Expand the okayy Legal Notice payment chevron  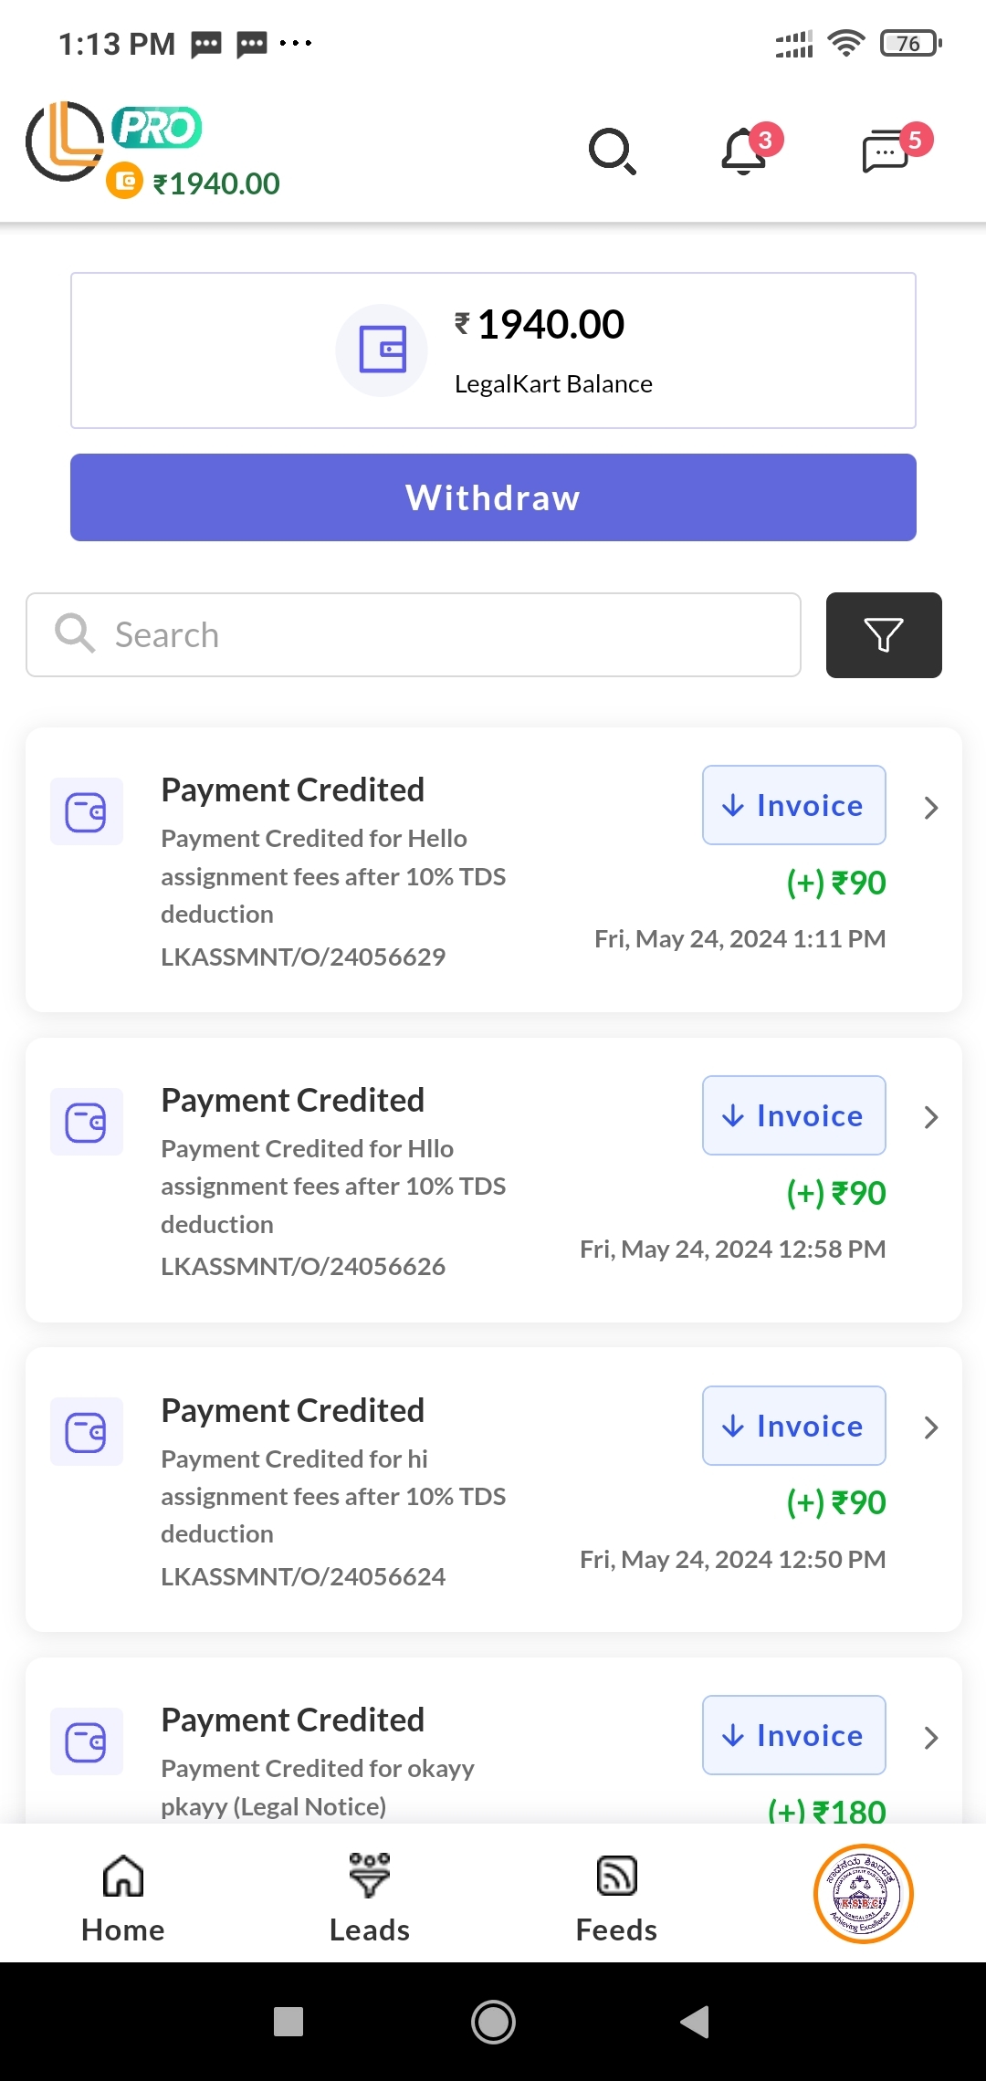(x=930, y=1737)
